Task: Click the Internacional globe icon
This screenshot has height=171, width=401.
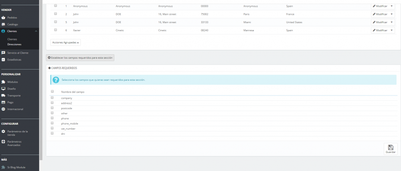Action: click(3, 109)
